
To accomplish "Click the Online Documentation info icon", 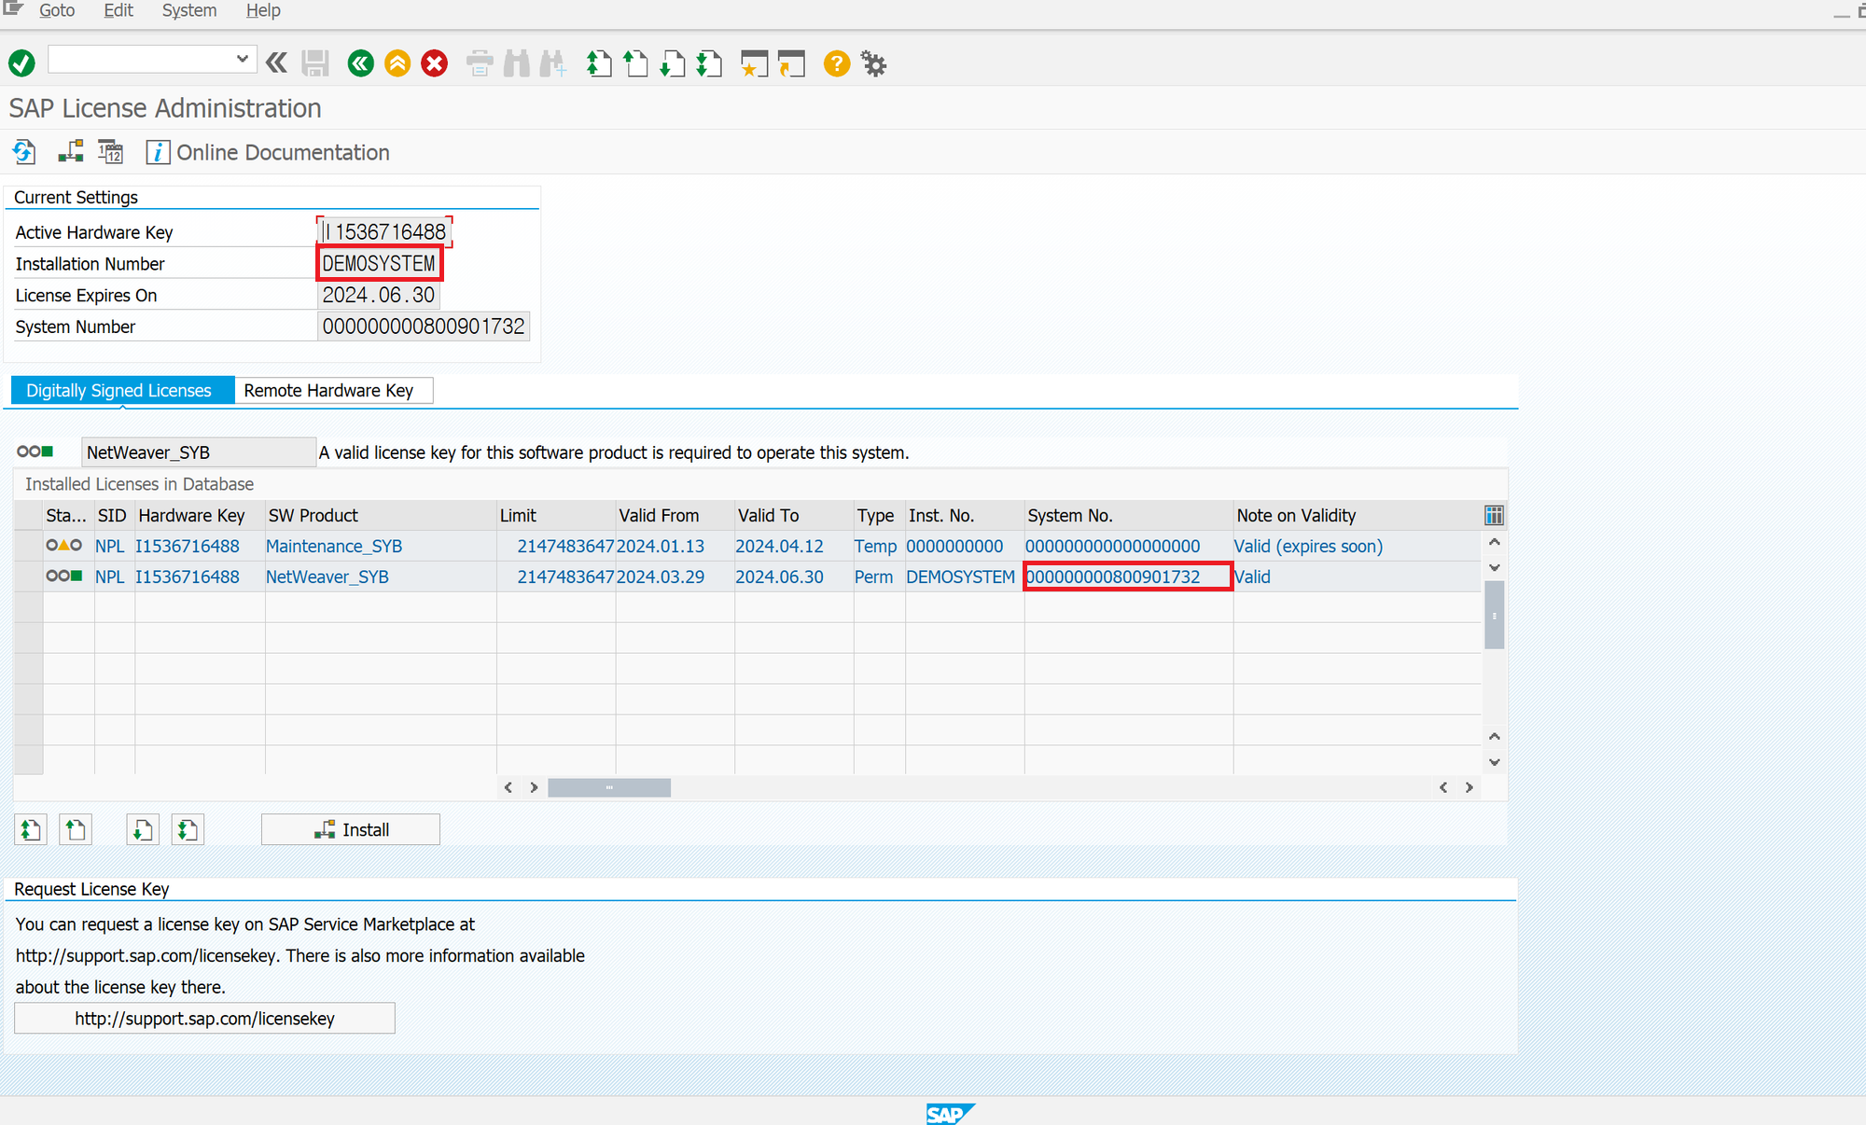I will pos(157,152).
